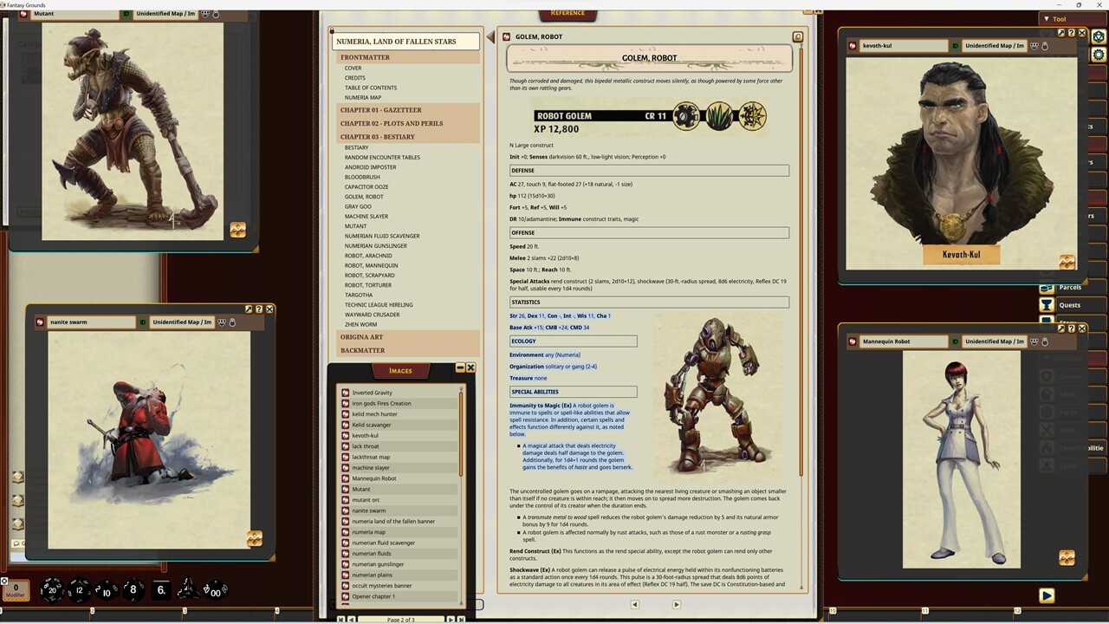Screen dimensions: 1109x624
Task: Open Machine Slayer bestiary entry
Action: coord(366,217)
